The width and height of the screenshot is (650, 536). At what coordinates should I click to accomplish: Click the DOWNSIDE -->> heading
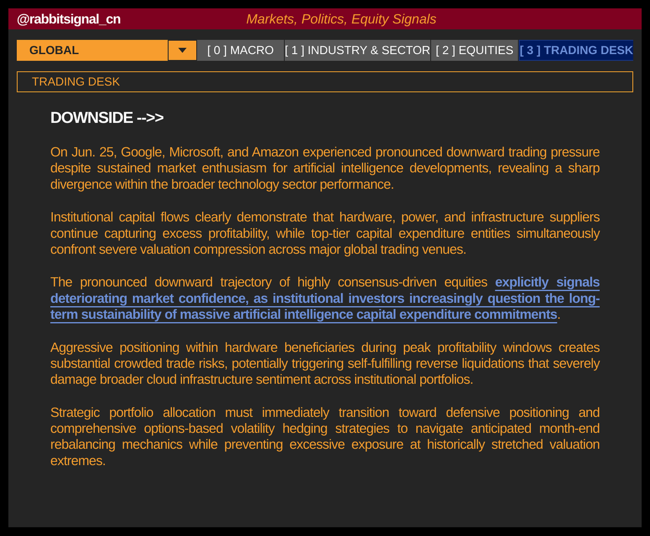click(x=107, y=118)
